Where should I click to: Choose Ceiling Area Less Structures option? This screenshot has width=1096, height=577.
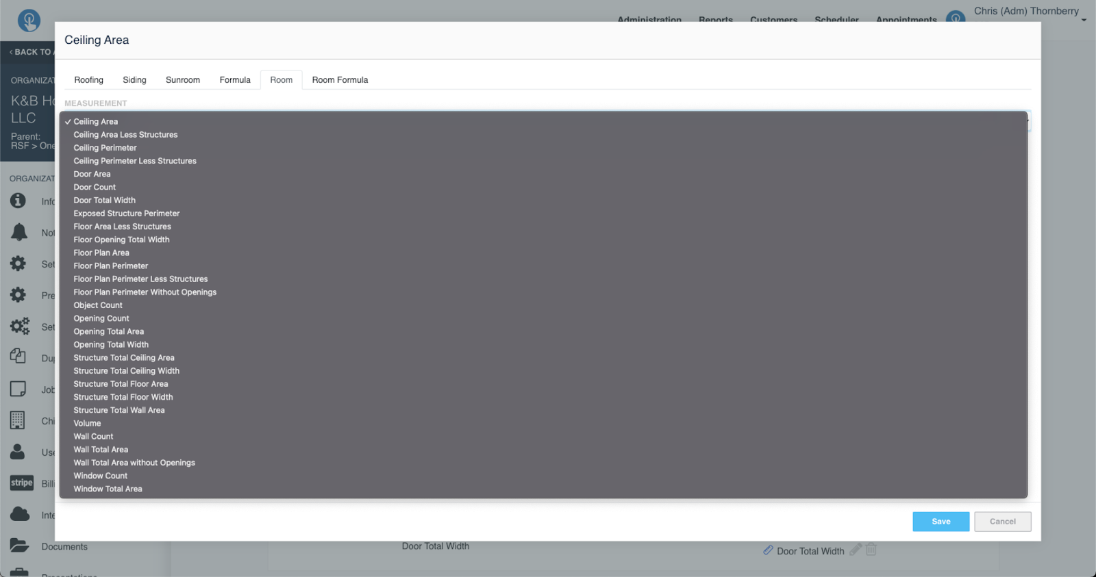[543, 135]
